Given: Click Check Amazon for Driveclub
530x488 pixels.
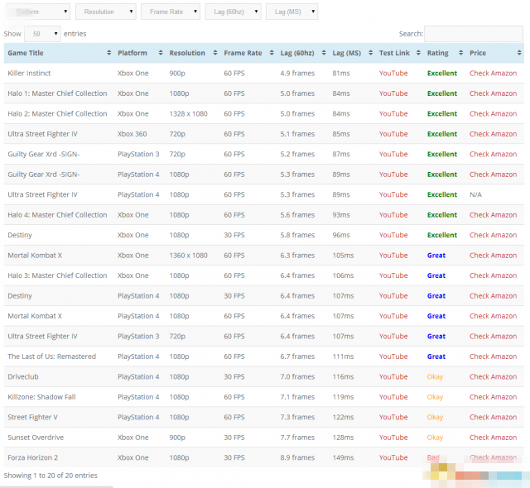Looking at the screenshot, I should (493, 377).
